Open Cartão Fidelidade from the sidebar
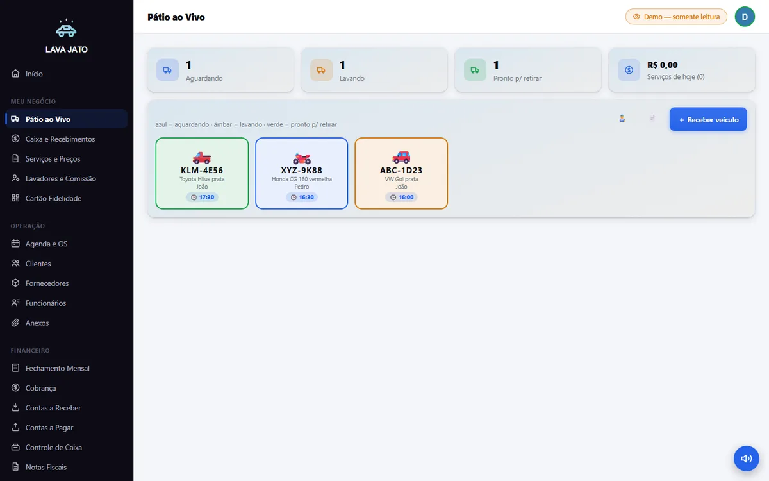Image resolution: width=769 pixels, height=481 pixels. pyautogui.click(x=67, y=199)
